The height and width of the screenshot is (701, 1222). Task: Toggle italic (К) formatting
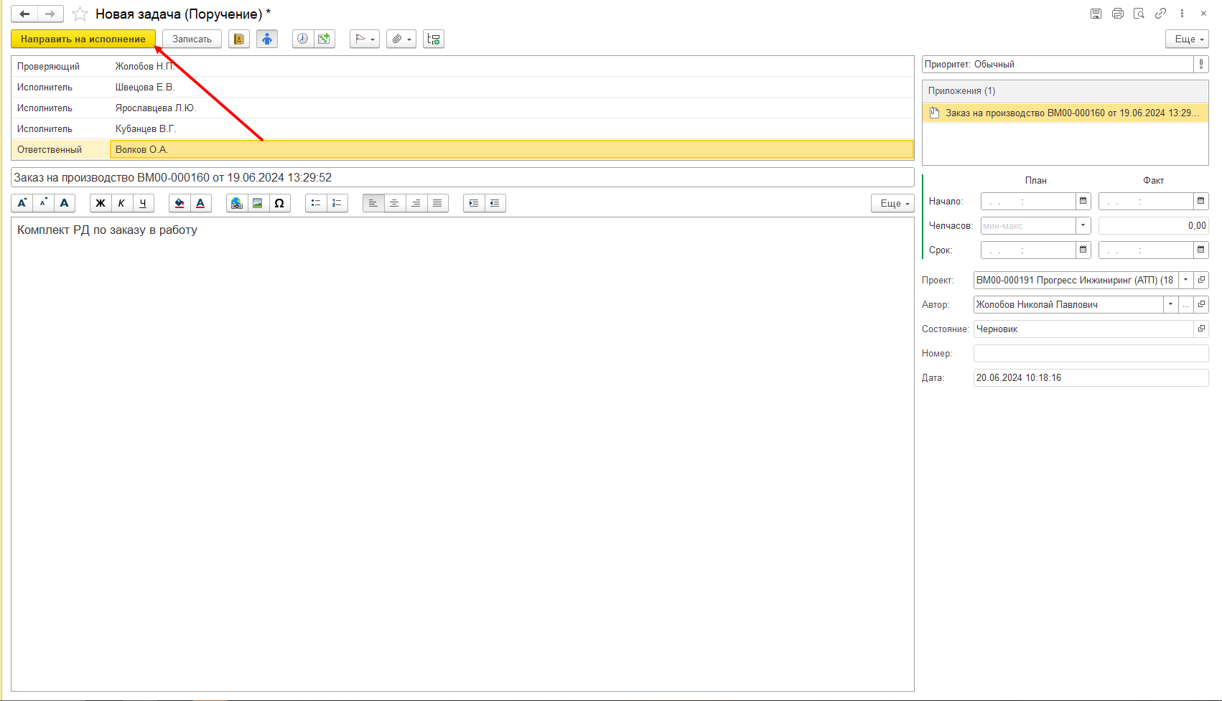(x=121, y=203)
